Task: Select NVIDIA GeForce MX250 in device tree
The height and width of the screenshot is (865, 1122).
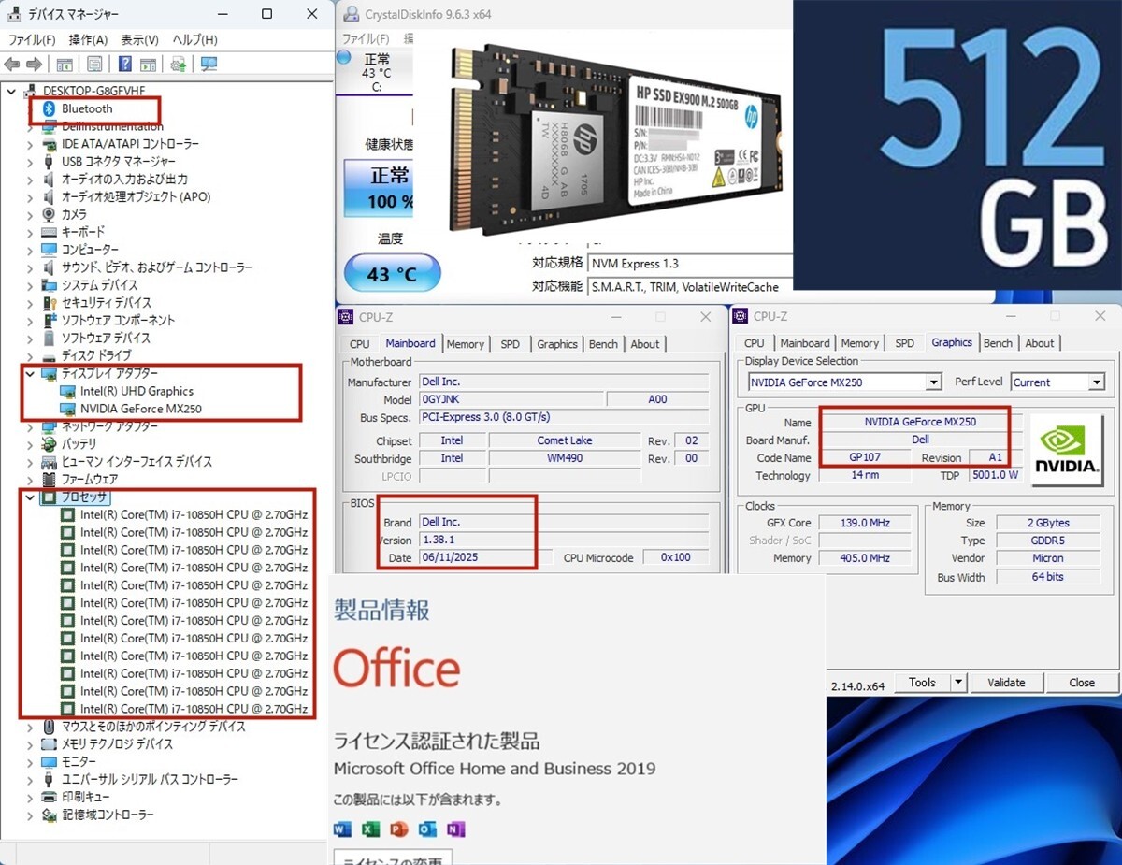Action: tap(140, 409)
